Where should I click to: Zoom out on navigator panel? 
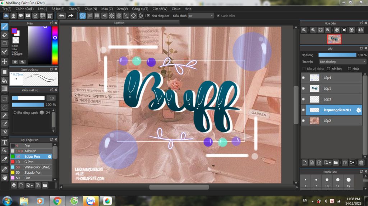328,30
